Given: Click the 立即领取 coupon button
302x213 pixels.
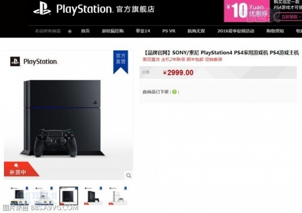Looking at the screenshot, I should [289, 17].
